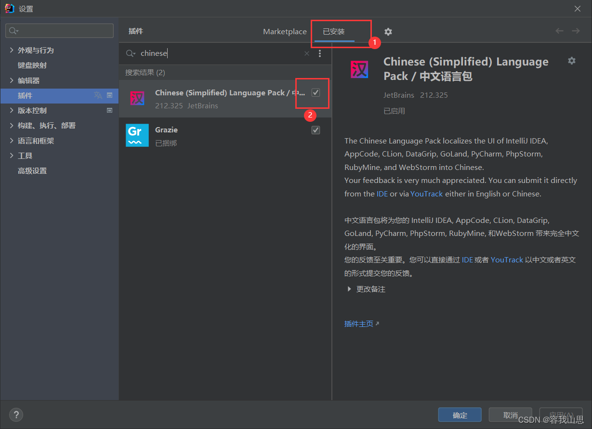
Task: Disable the Chinese Language Pack checkbox
Action: click(x=316, y=92)
